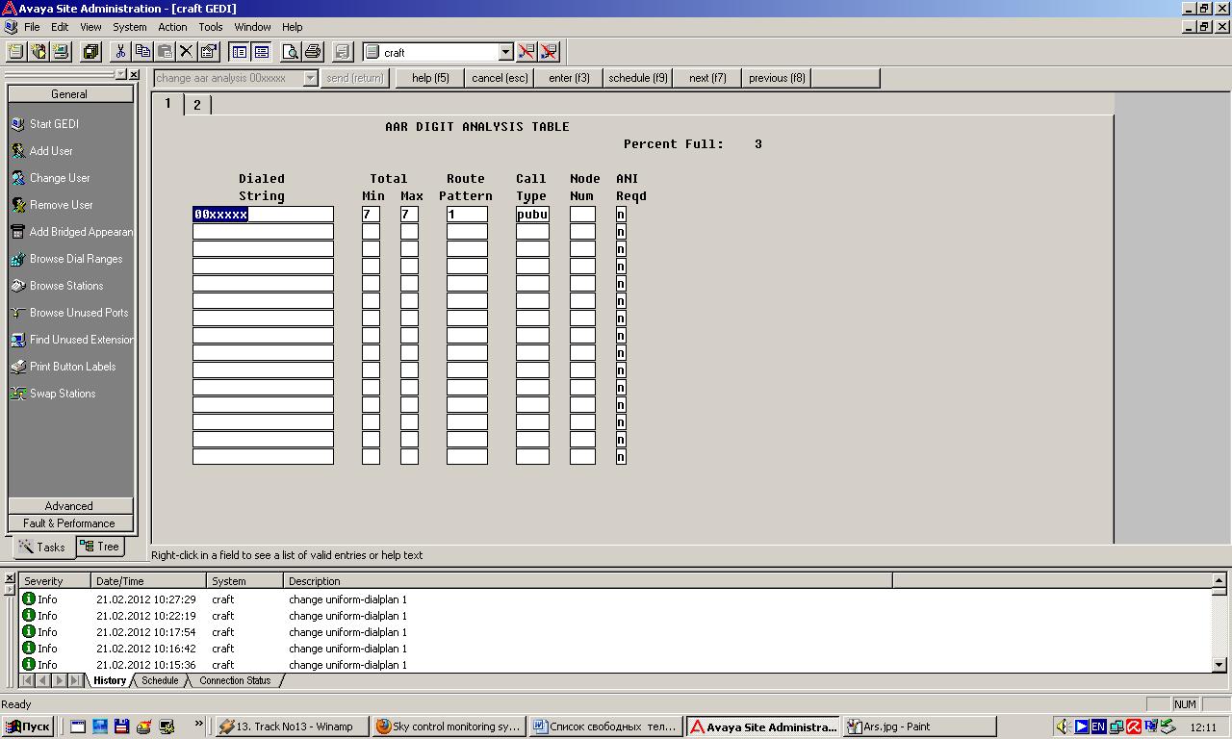
Task: Click the Route Pattern field with value 1
Action: (467, 215)
